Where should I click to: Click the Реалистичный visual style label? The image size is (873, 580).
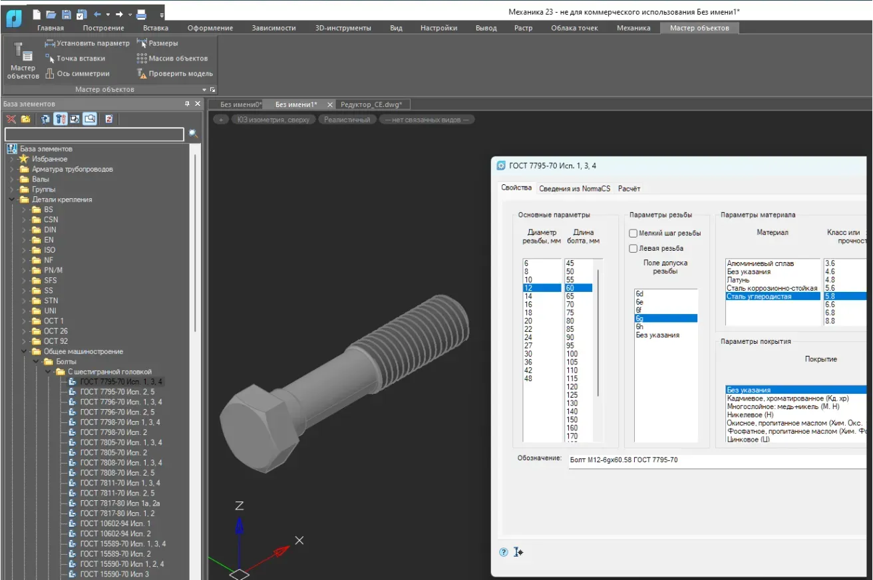coord(348,120)
